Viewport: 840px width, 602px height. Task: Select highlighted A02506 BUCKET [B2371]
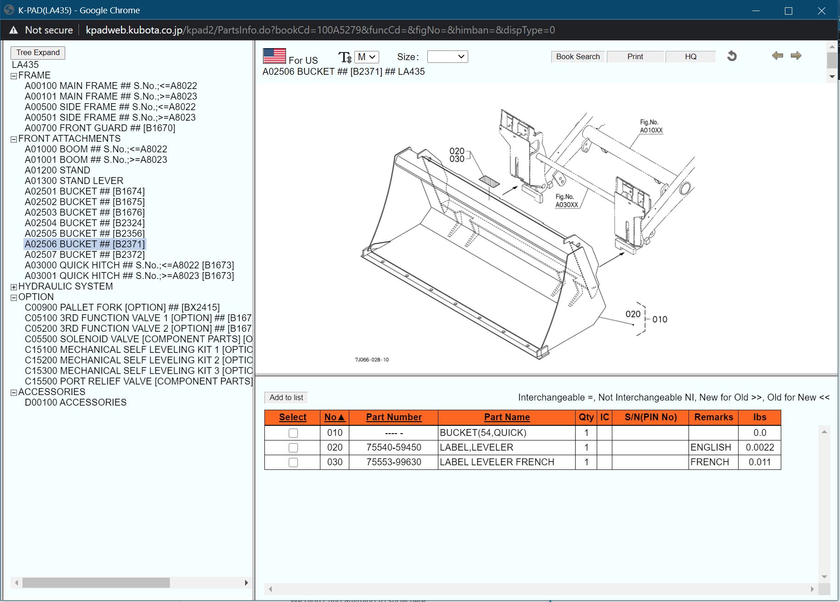(84, 244)
